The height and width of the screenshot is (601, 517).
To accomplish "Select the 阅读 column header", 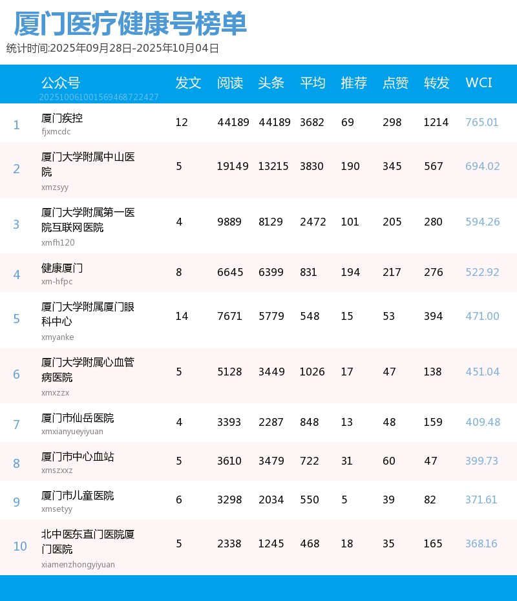I will tap(230, 83).
